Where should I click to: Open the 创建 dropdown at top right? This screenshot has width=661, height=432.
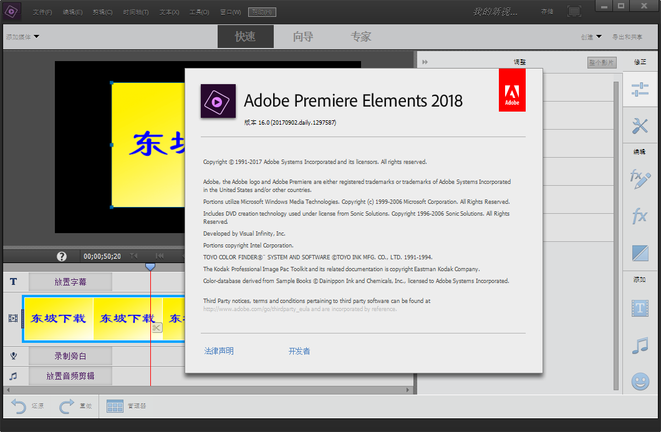(589, 36)
